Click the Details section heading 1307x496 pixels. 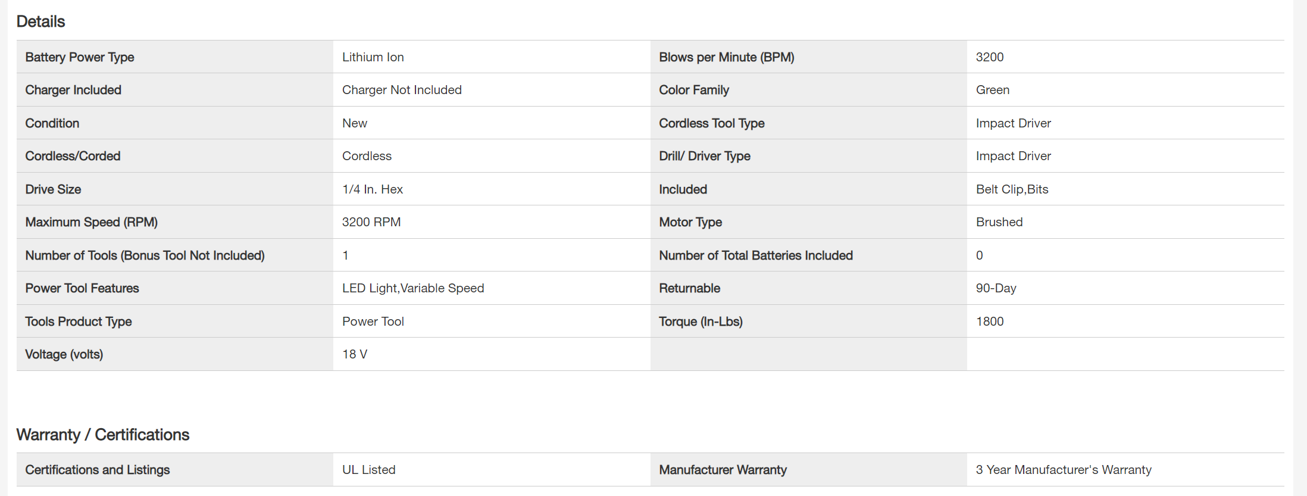pyautogui.click(x=40, y=21)
